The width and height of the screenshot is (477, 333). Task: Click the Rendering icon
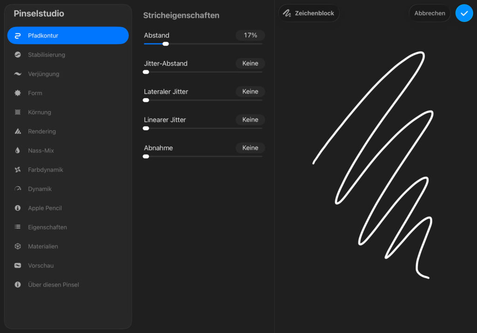(x=18, y=131)
